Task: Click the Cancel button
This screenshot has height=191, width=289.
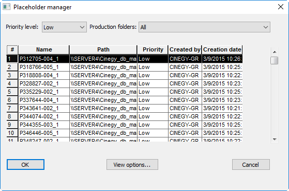Action: coord(251,165)
